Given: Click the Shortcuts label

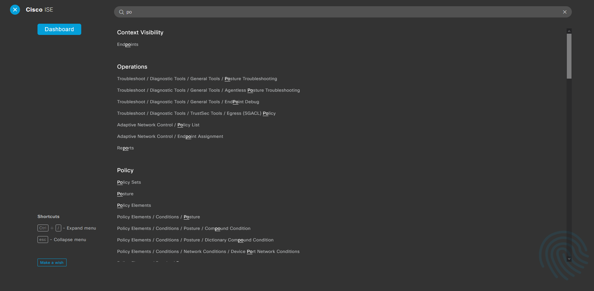Looking at the screenshot, I should 48,216.
